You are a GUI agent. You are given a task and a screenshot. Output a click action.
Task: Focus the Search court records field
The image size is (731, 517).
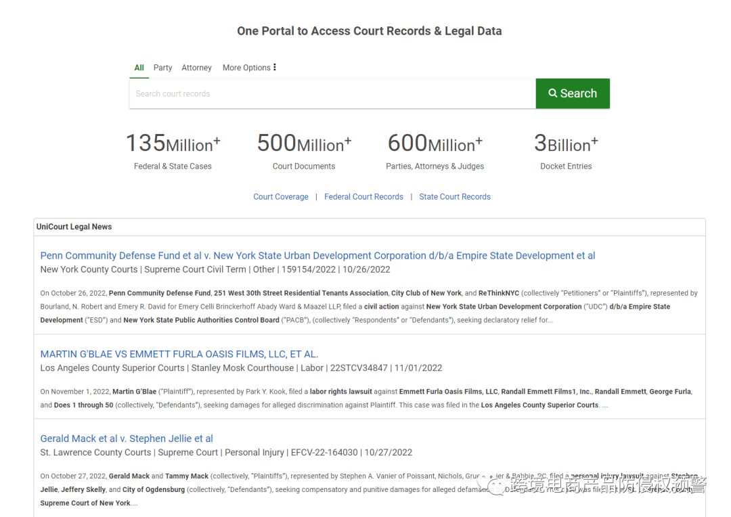[332, 93]
